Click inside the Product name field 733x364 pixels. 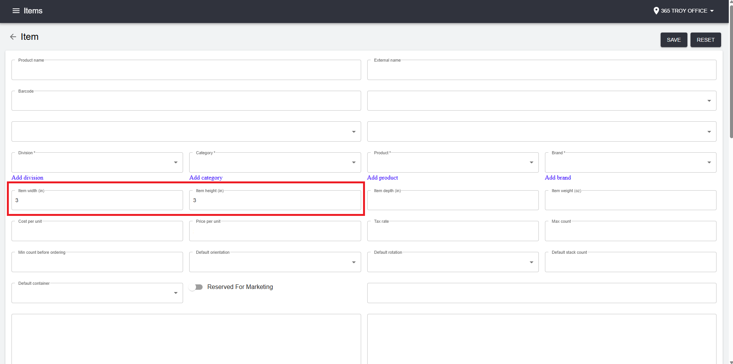coord(186,70)
